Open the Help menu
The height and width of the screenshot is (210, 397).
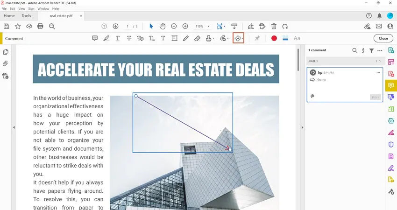pos(56,8)
